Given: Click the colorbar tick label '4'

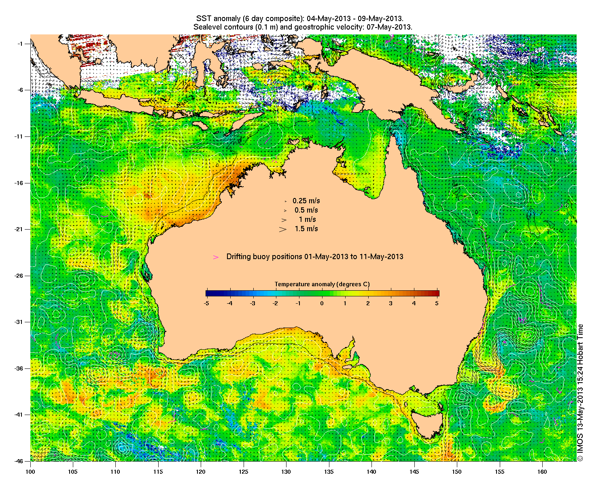Looking at the screenshot, I should pyautogui.click(x=414, y=303).
